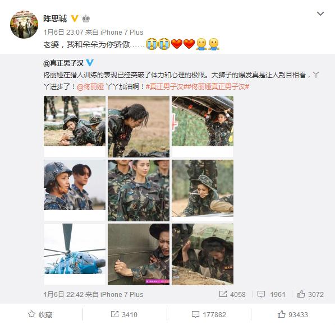The height and width of the screenshot is (325, 335).
Task: Open comments showing 177882
Action: (209, 314)
